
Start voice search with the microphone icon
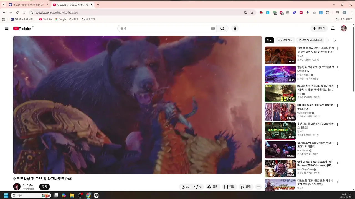(x=235, y=28)
